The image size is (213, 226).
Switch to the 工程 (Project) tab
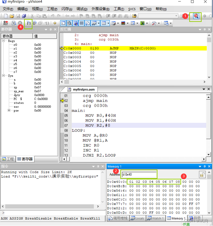(8, 159)
